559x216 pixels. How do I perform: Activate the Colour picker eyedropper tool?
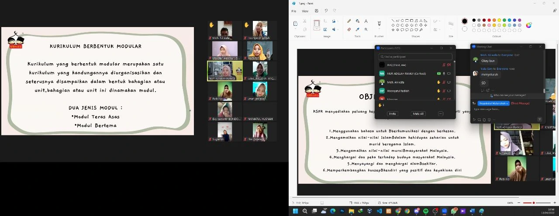tap(358, 29)
